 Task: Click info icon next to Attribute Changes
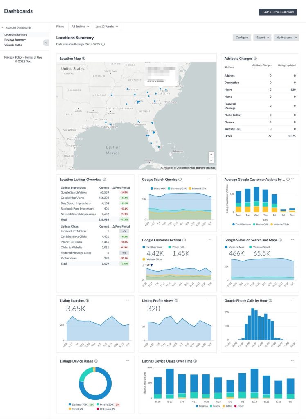(x=255, y=59)
